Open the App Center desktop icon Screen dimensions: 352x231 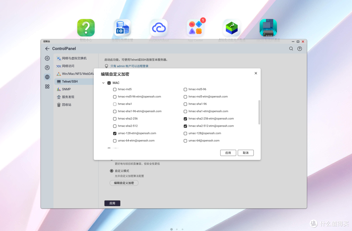195,28
